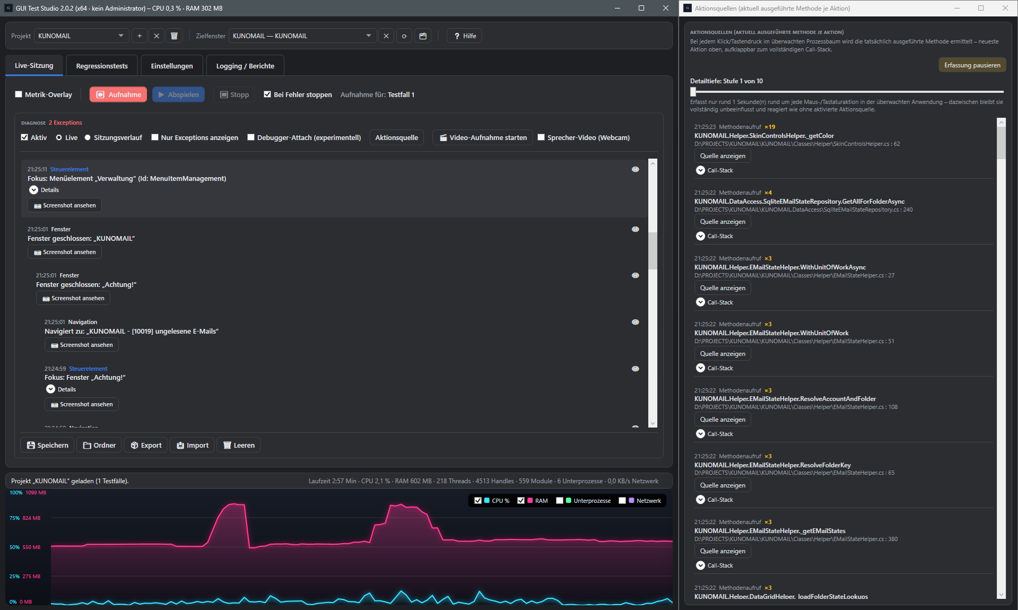This screenshot has height=610, width=1018.
Task: Select the Live-Sitzung tab
Action: pyautogui.click(x=34, y=66)
